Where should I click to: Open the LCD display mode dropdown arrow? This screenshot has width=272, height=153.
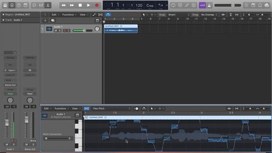click(167, 5)
